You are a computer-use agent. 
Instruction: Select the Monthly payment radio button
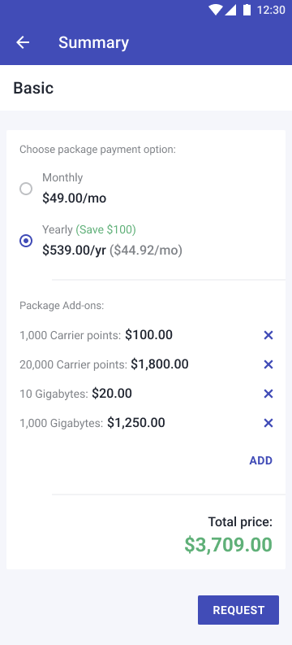tap(26, 189)
